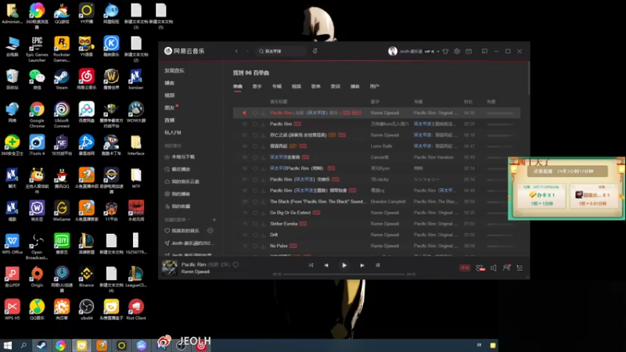Click the playback progress bar
626x352 pixels.
344,275
